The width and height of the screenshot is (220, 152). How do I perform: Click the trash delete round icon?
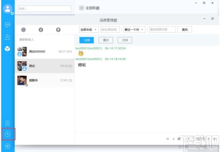coord(41,30)
